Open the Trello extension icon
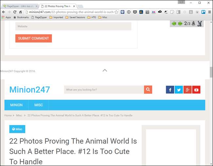213x166 pixels. click(x=203, y=12)
